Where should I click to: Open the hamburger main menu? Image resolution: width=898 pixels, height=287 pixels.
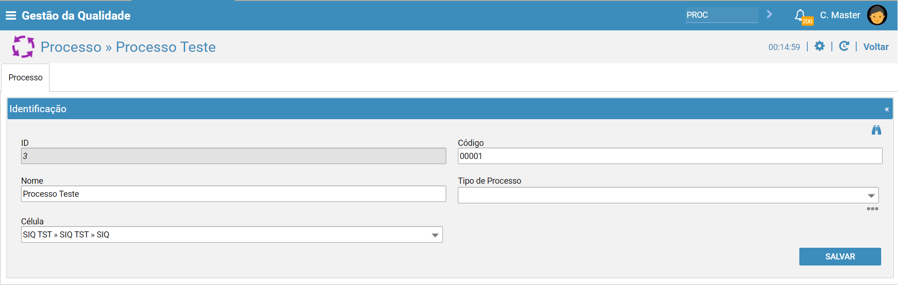[x=11, y=15]
